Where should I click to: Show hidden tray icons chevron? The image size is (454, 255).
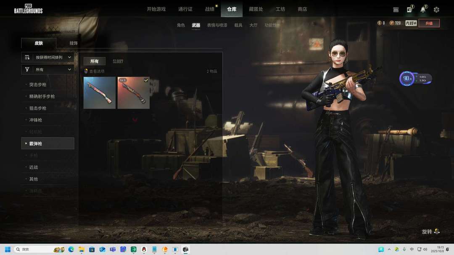(x=389, y=249)
